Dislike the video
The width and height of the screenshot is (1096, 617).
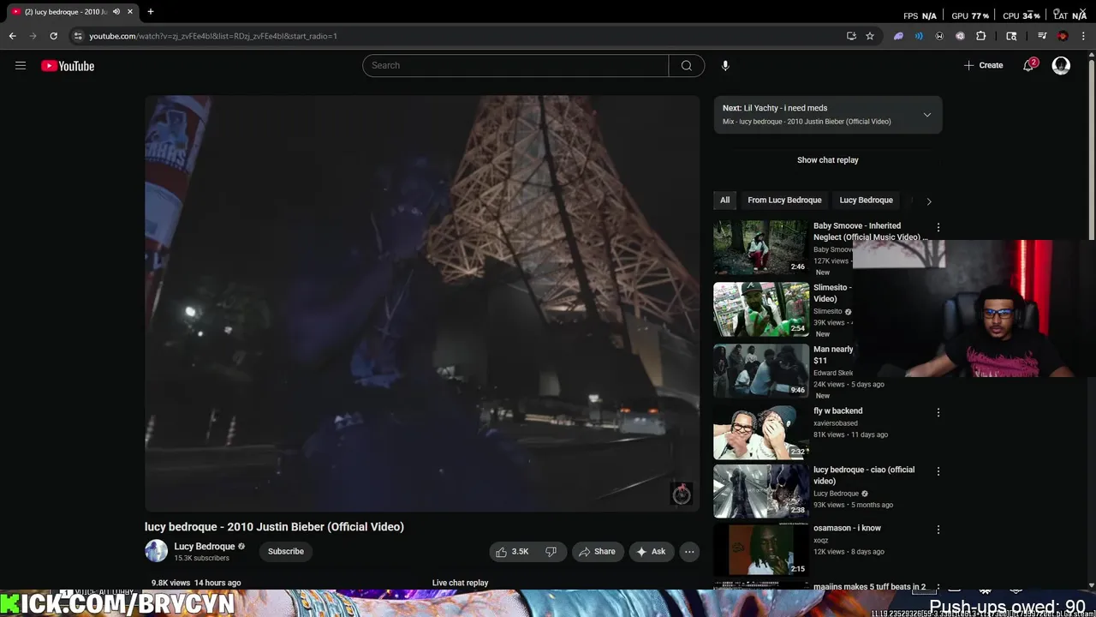pyautogui.click(x=551, y=551)
